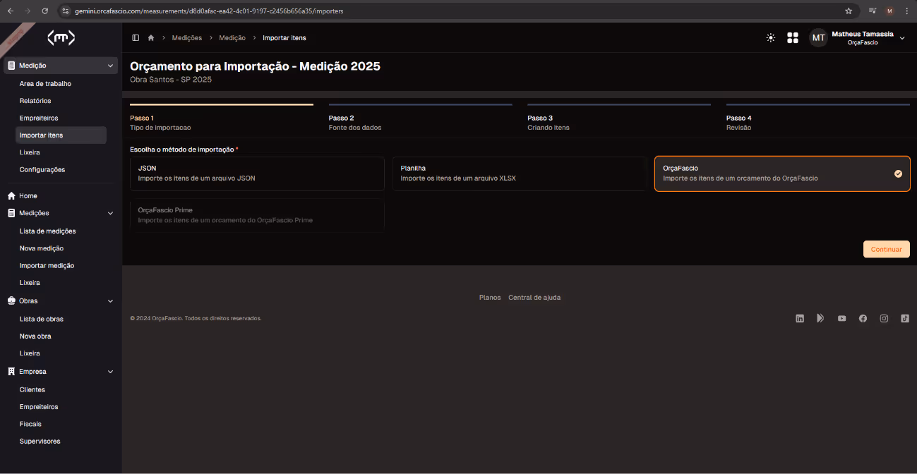
Task: Switch theme with the sun icon
Action: tap(770, 37)
